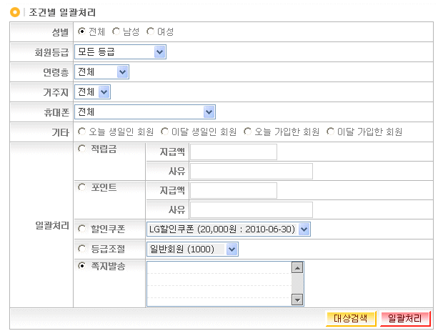
Task: Select the 여성 gender radio button
Action: point(150,31)
